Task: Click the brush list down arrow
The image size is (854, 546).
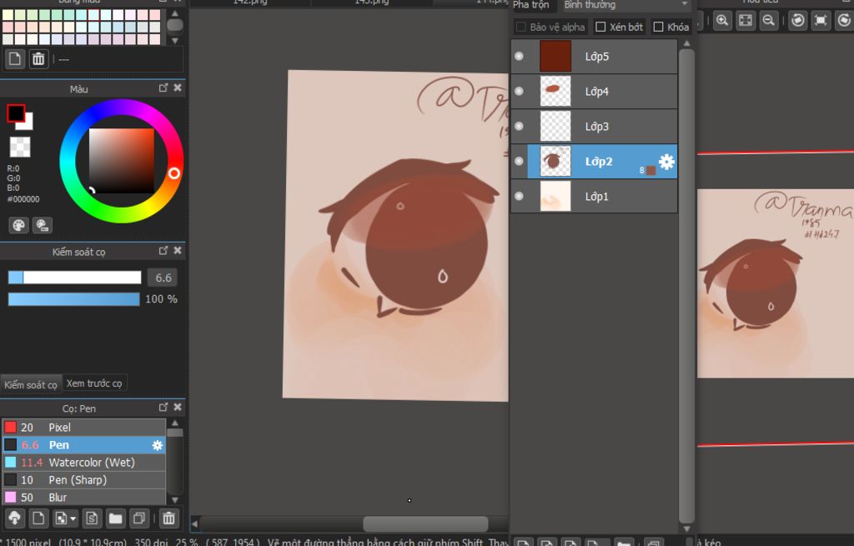Action: pyautogui.click(x=175, y=499)
